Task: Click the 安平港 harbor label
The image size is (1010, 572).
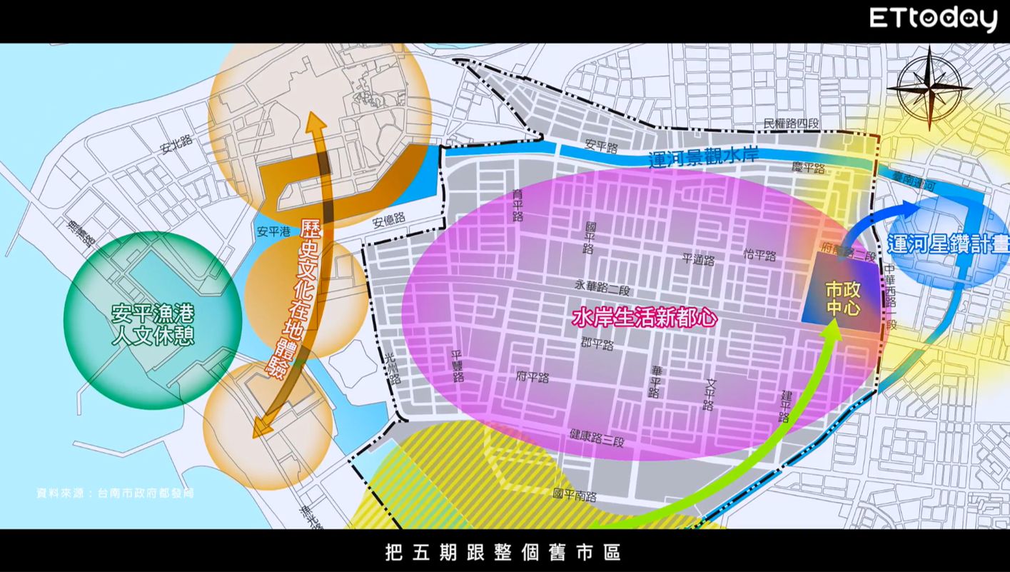Action: click(x=273, y=231)
